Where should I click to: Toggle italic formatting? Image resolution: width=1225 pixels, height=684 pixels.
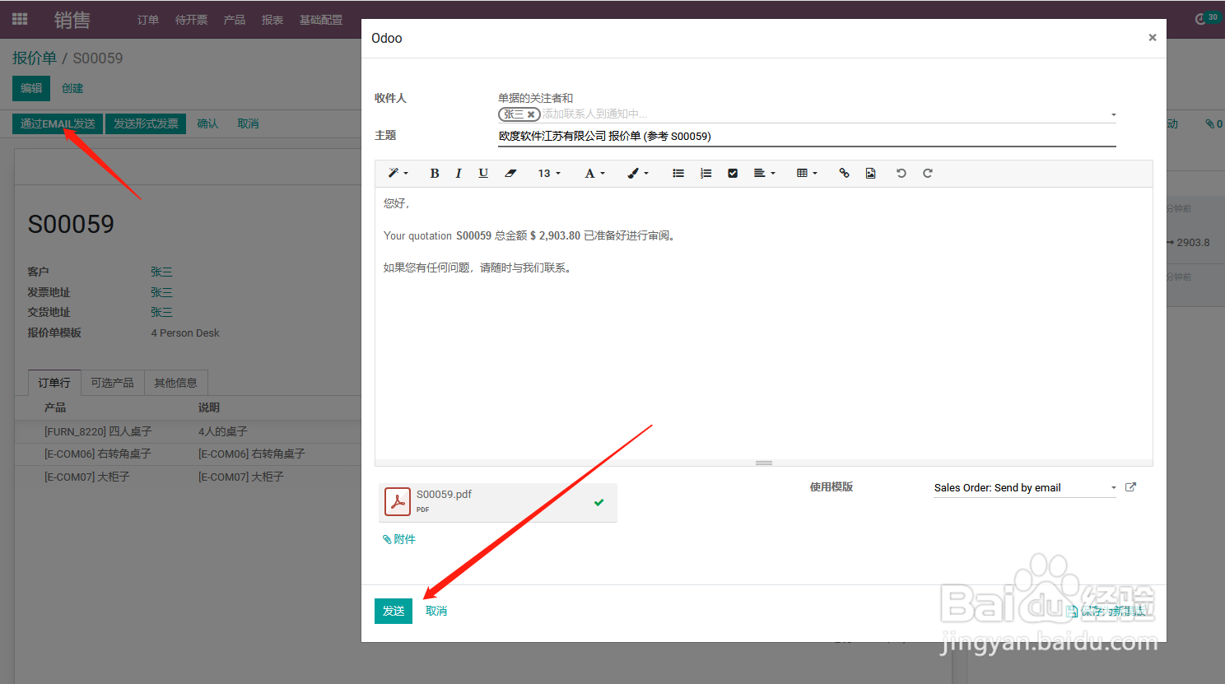(459, 173)
